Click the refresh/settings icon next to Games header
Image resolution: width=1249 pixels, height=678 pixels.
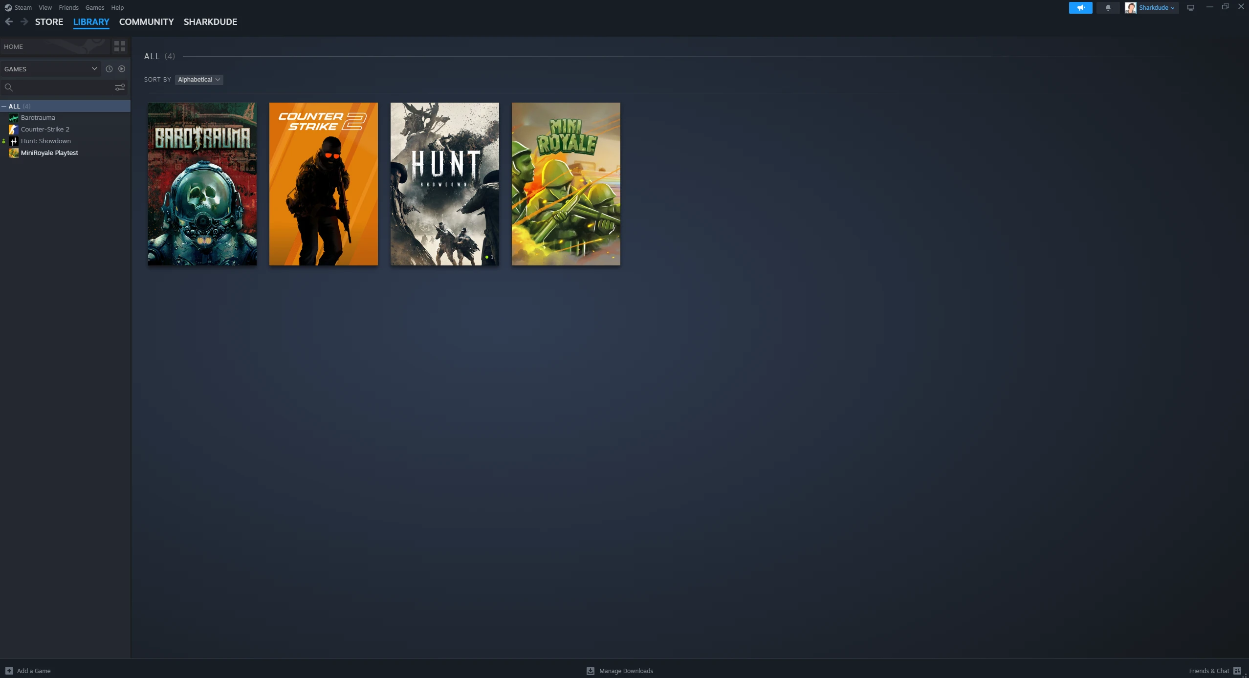(x=109, y=68)
